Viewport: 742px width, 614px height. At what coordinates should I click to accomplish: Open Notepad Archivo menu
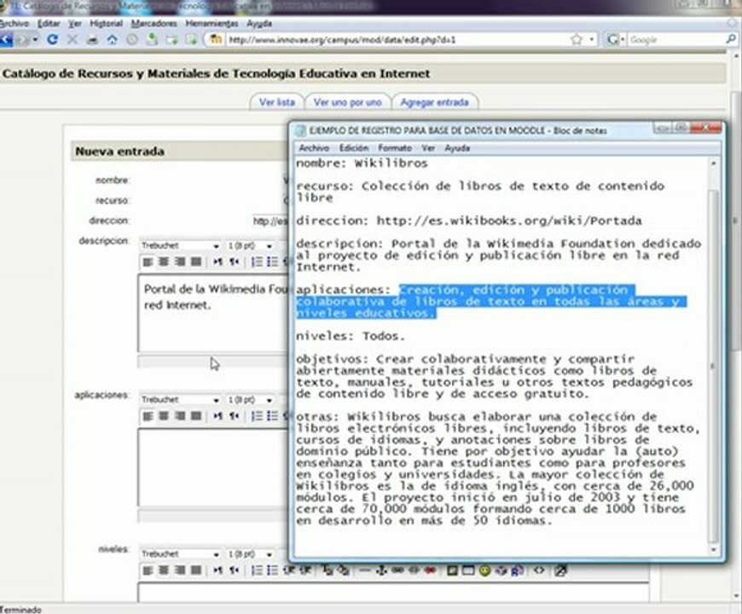coord(314,148)
